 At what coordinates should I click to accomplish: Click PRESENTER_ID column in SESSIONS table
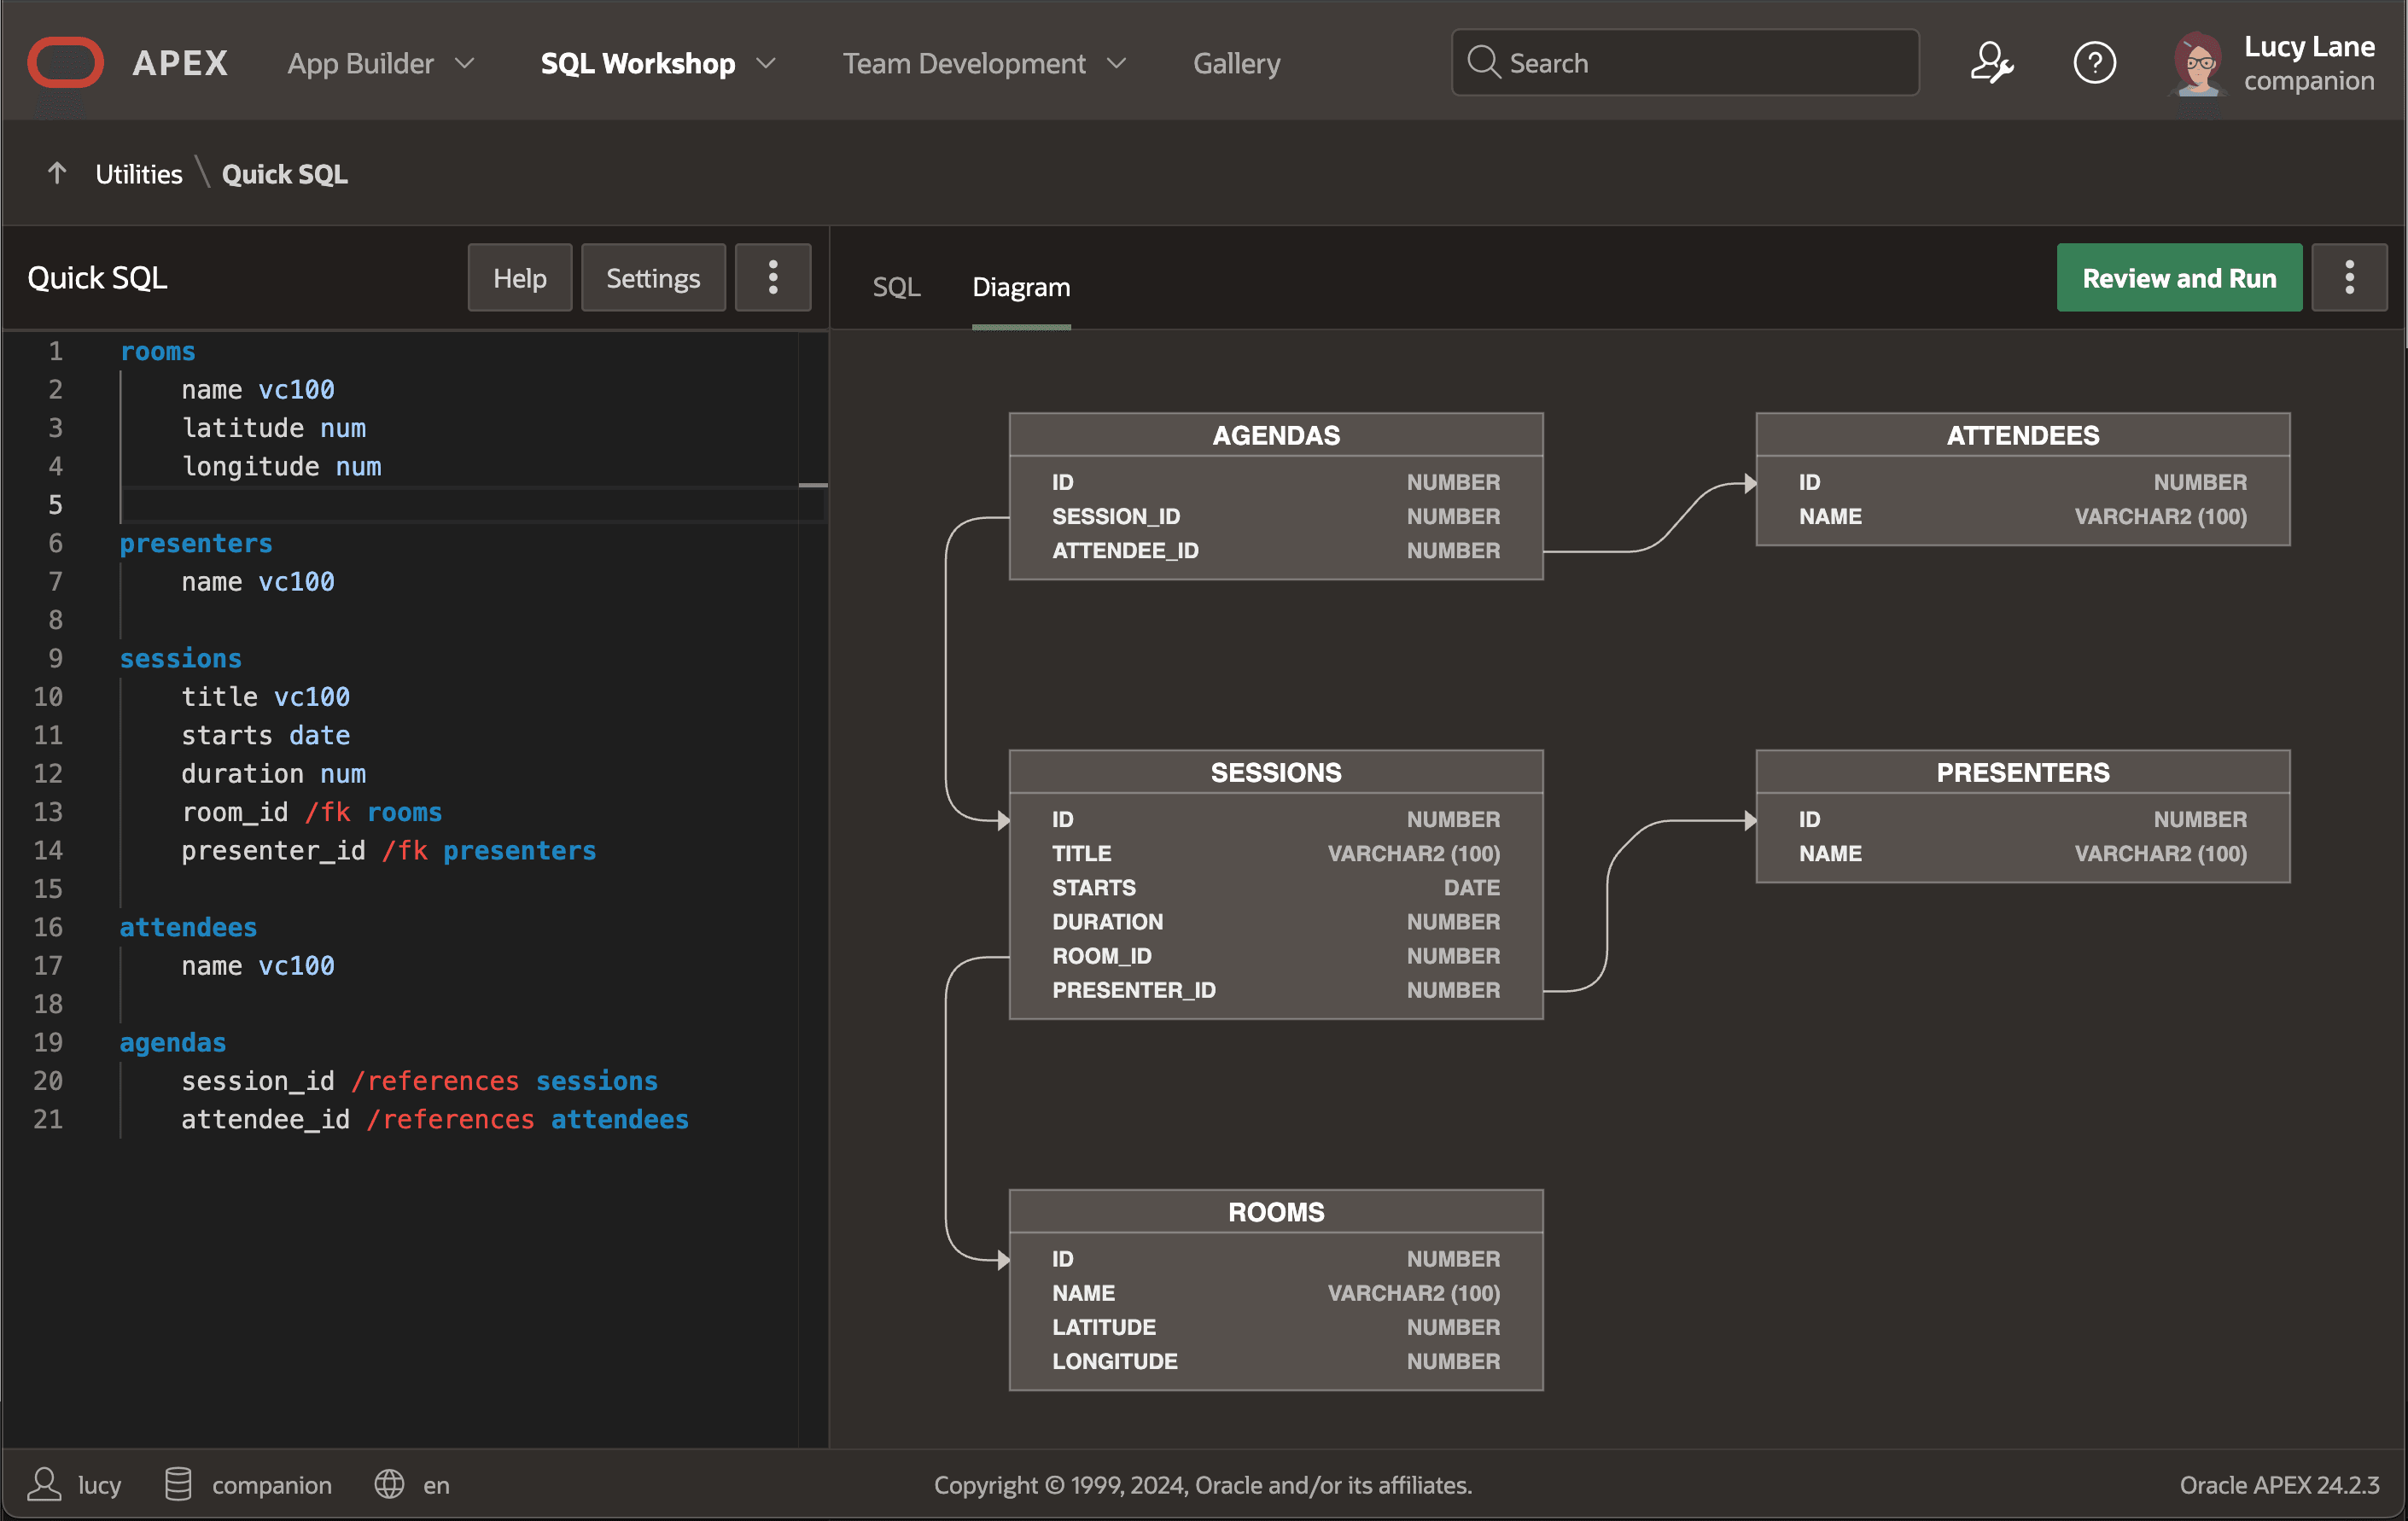[x=1276, y=989]
